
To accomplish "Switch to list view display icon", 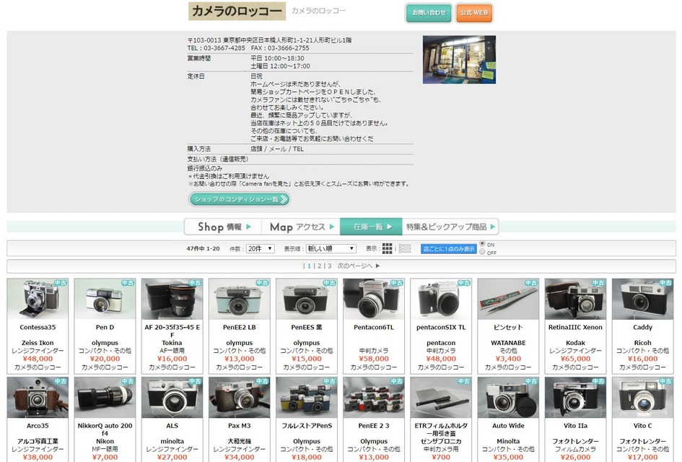I will [404, 248].
